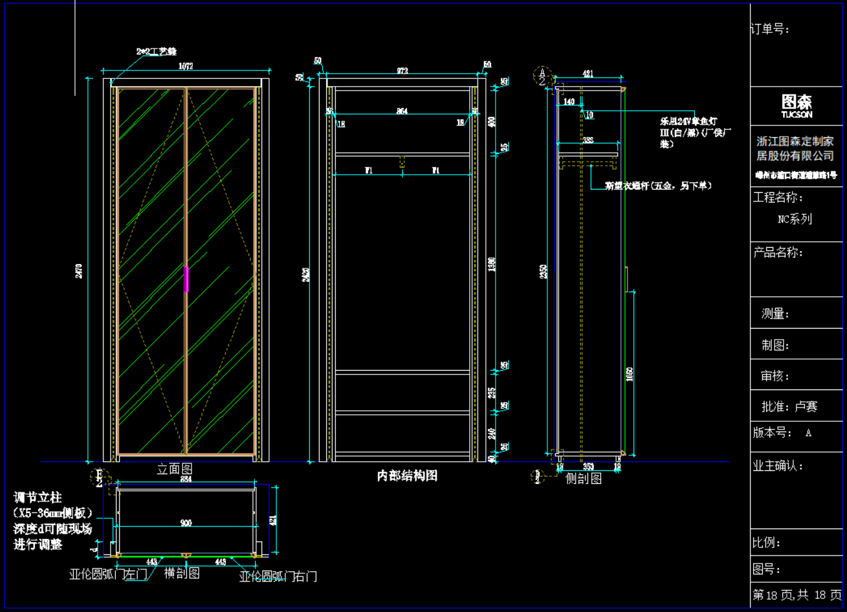The width and height of the screenshot is (847, 612).
Task: Click the NC系列 project name field
Action: (x=795, y=219)
